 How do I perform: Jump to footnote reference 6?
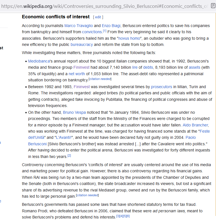[128, 216]
